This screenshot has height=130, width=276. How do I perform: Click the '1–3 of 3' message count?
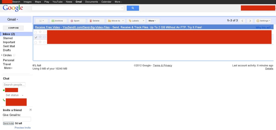pos(232,20)
